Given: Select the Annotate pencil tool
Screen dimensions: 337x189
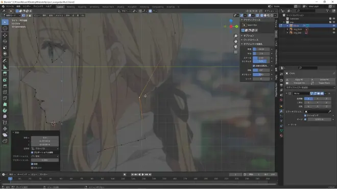Looking at the screenshot, I should (5, 61).
